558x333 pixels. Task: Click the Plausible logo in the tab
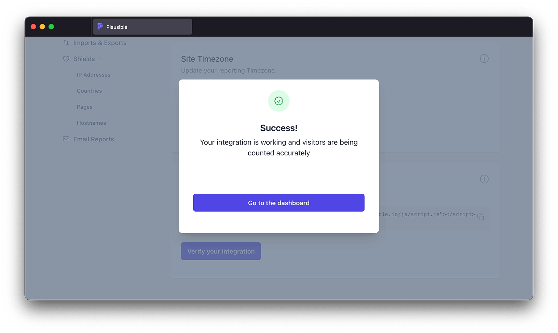pyautogui.click(x=100, y=27)
